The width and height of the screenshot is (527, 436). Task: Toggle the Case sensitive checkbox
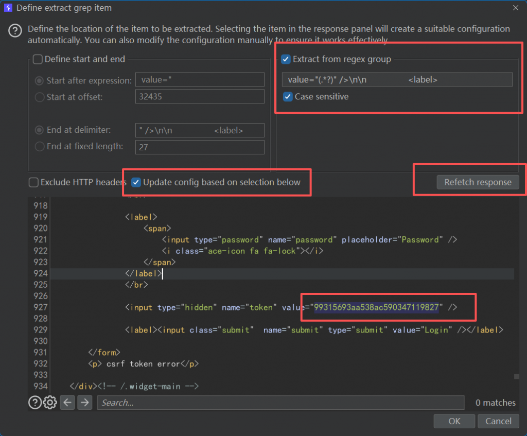(x=288, y=96)
